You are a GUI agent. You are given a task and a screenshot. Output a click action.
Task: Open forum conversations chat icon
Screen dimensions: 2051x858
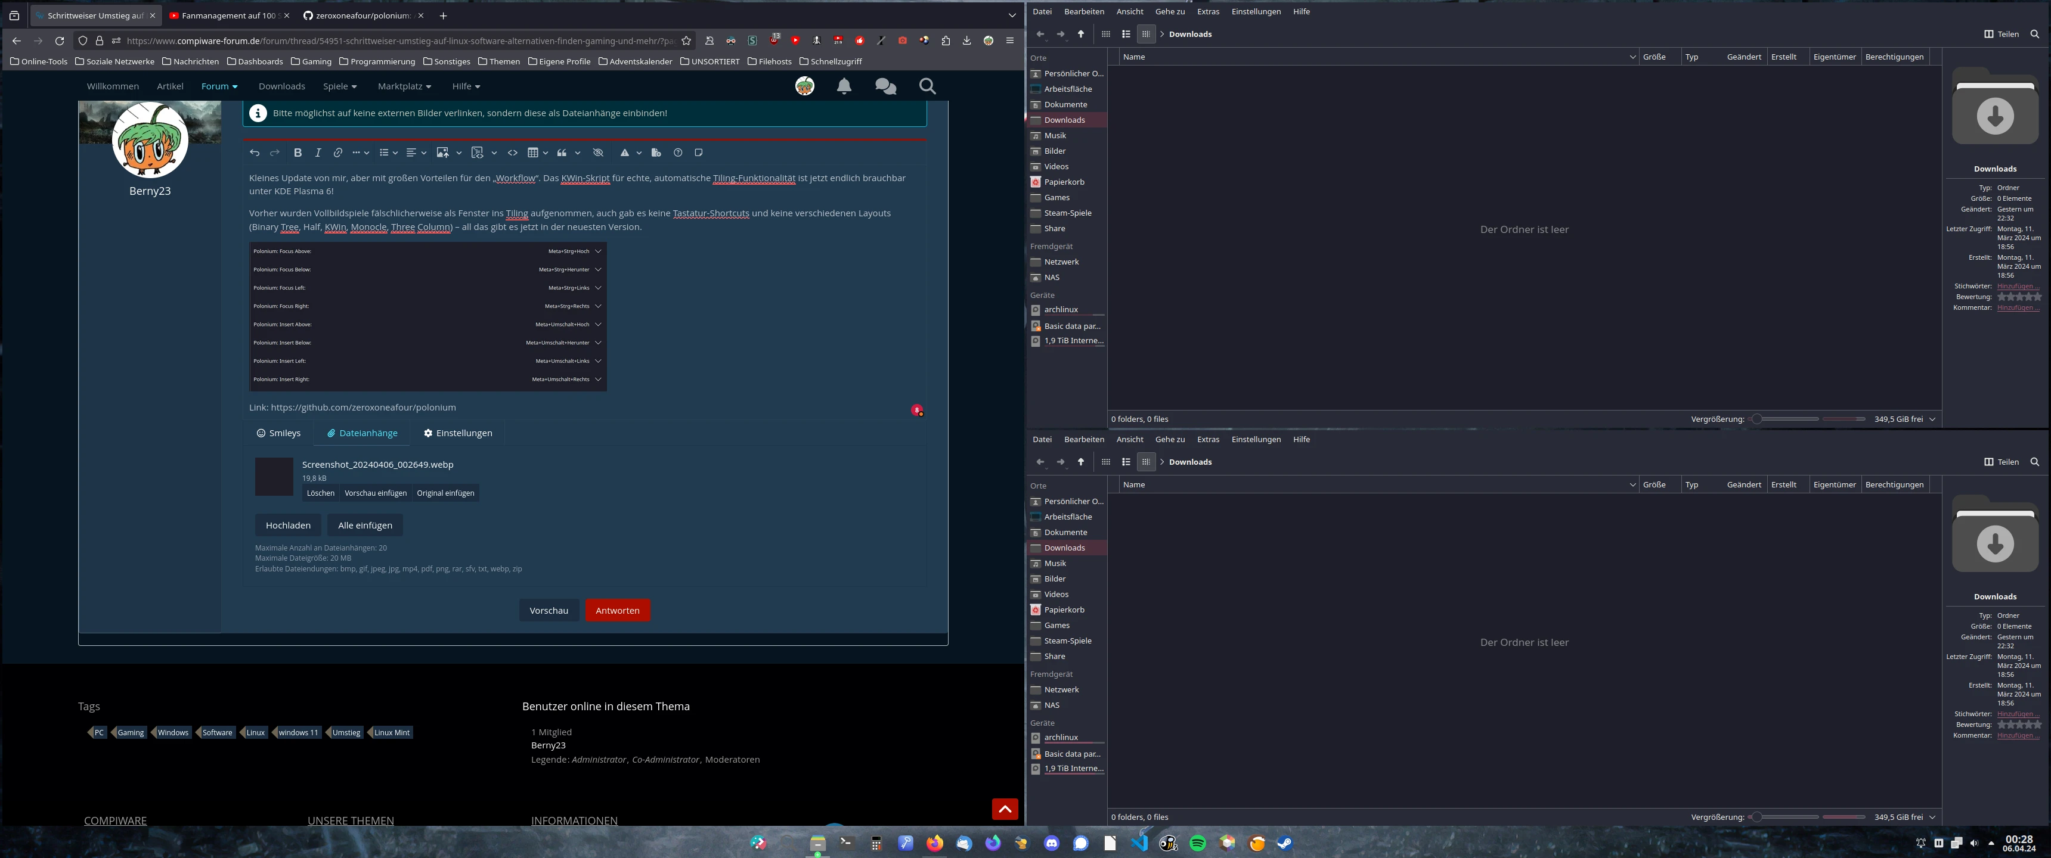(x=885, y=86)
